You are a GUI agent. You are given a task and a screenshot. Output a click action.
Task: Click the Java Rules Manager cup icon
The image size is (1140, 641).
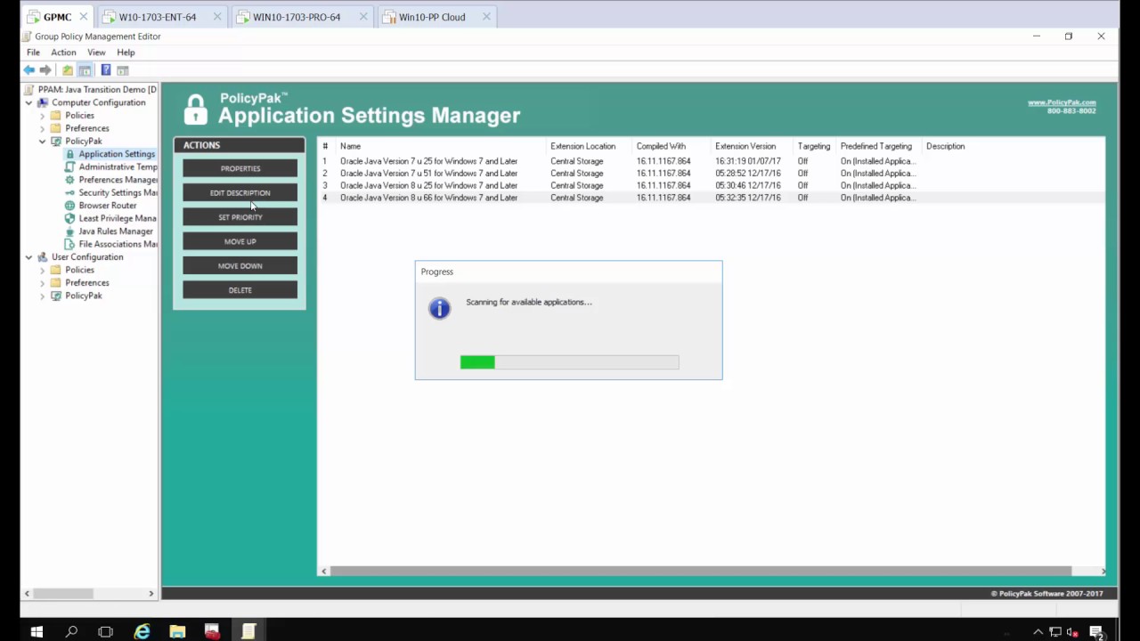tap(70, 231)
